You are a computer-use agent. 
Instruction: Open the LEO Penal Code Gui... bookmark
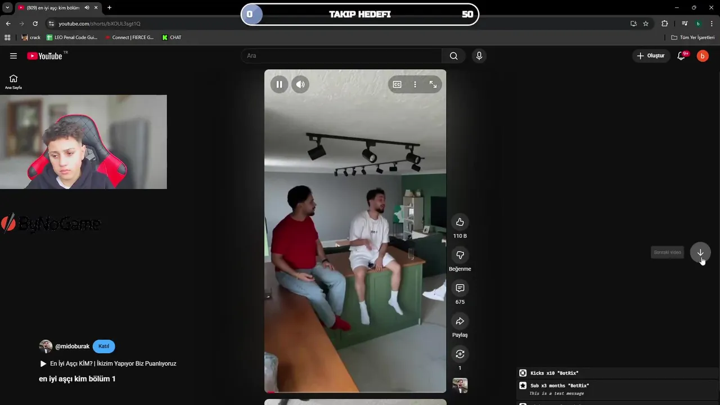pyautogui.click(x=72, y=37)
